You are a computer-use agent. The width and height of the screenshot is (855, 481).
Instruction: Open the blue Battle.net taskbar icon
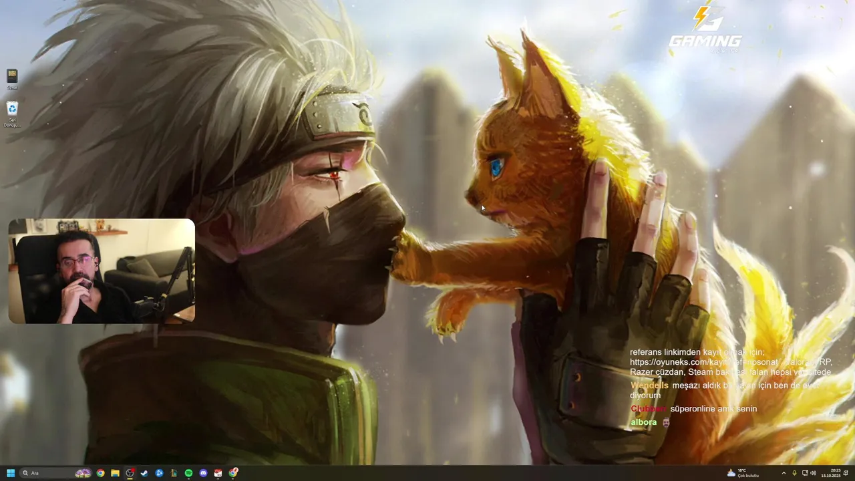[x=159, y=473]
